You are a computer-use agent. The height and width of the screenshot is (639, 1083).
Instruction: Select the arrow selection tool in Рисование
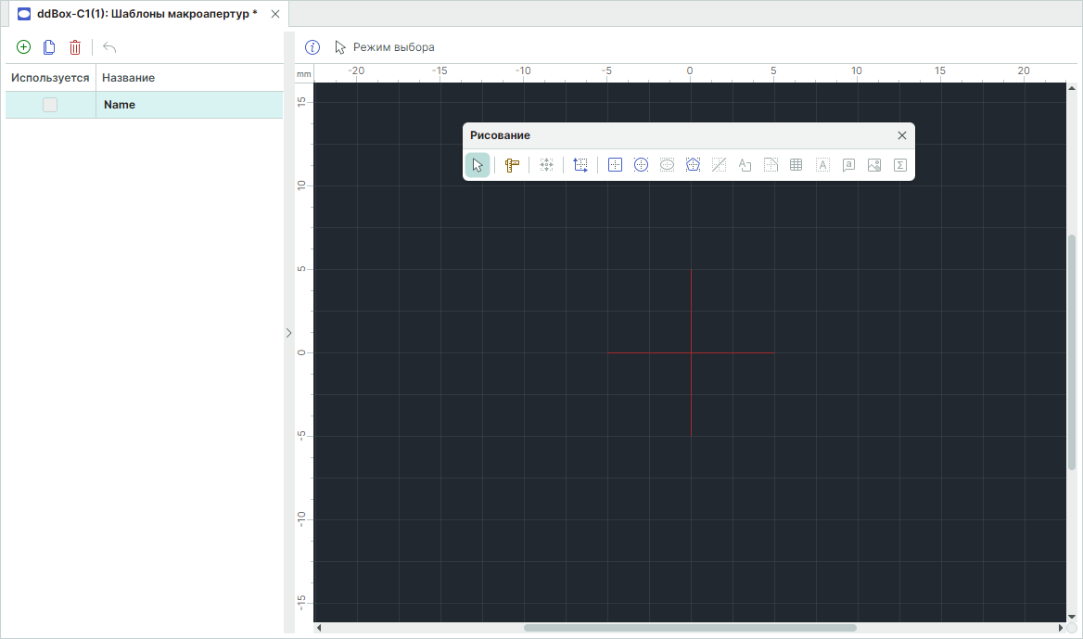point(478,165)
